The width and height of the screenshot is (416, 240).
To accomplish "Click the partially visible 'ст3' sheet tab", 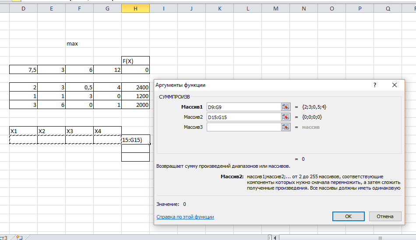I will click(x=4, y=238).
